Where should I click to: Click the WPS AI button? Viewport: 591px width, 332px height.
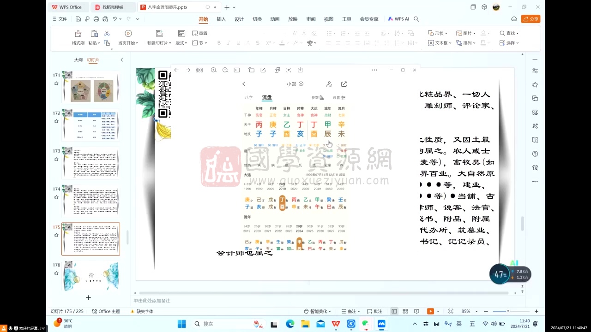398,19
